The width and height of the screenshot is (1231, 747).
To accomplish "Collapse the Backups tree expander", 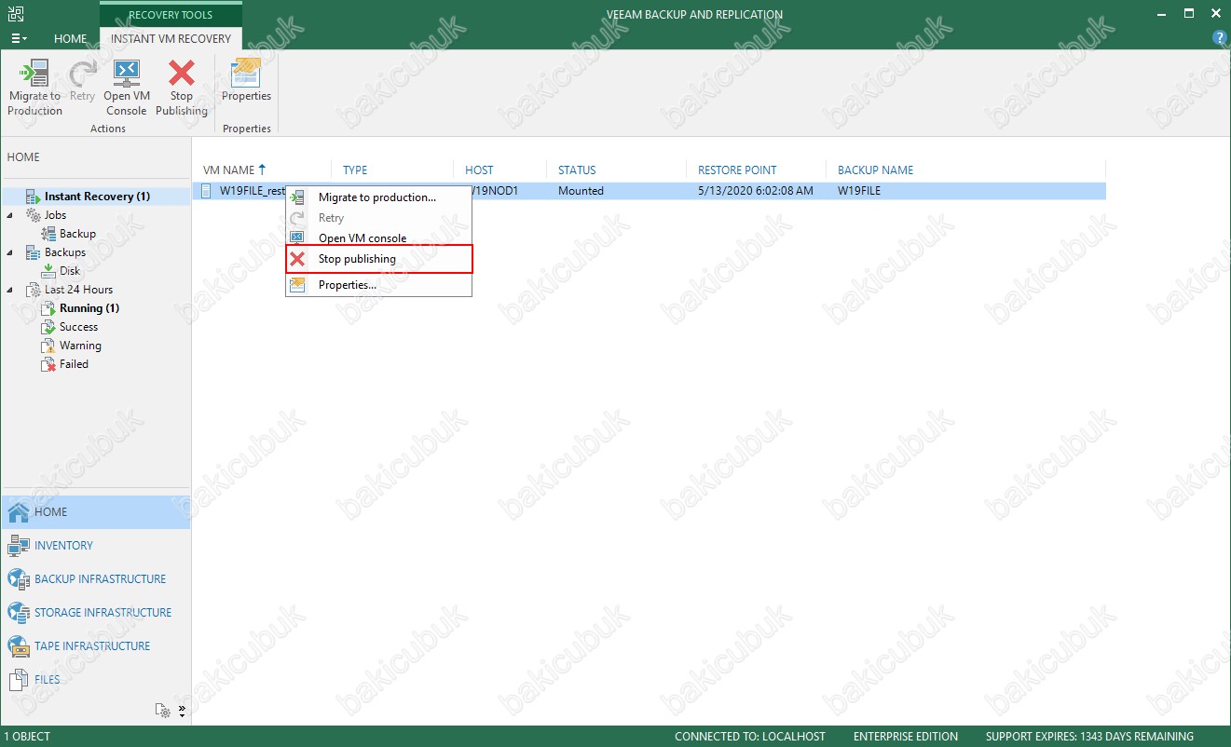I will click(11, 252).
